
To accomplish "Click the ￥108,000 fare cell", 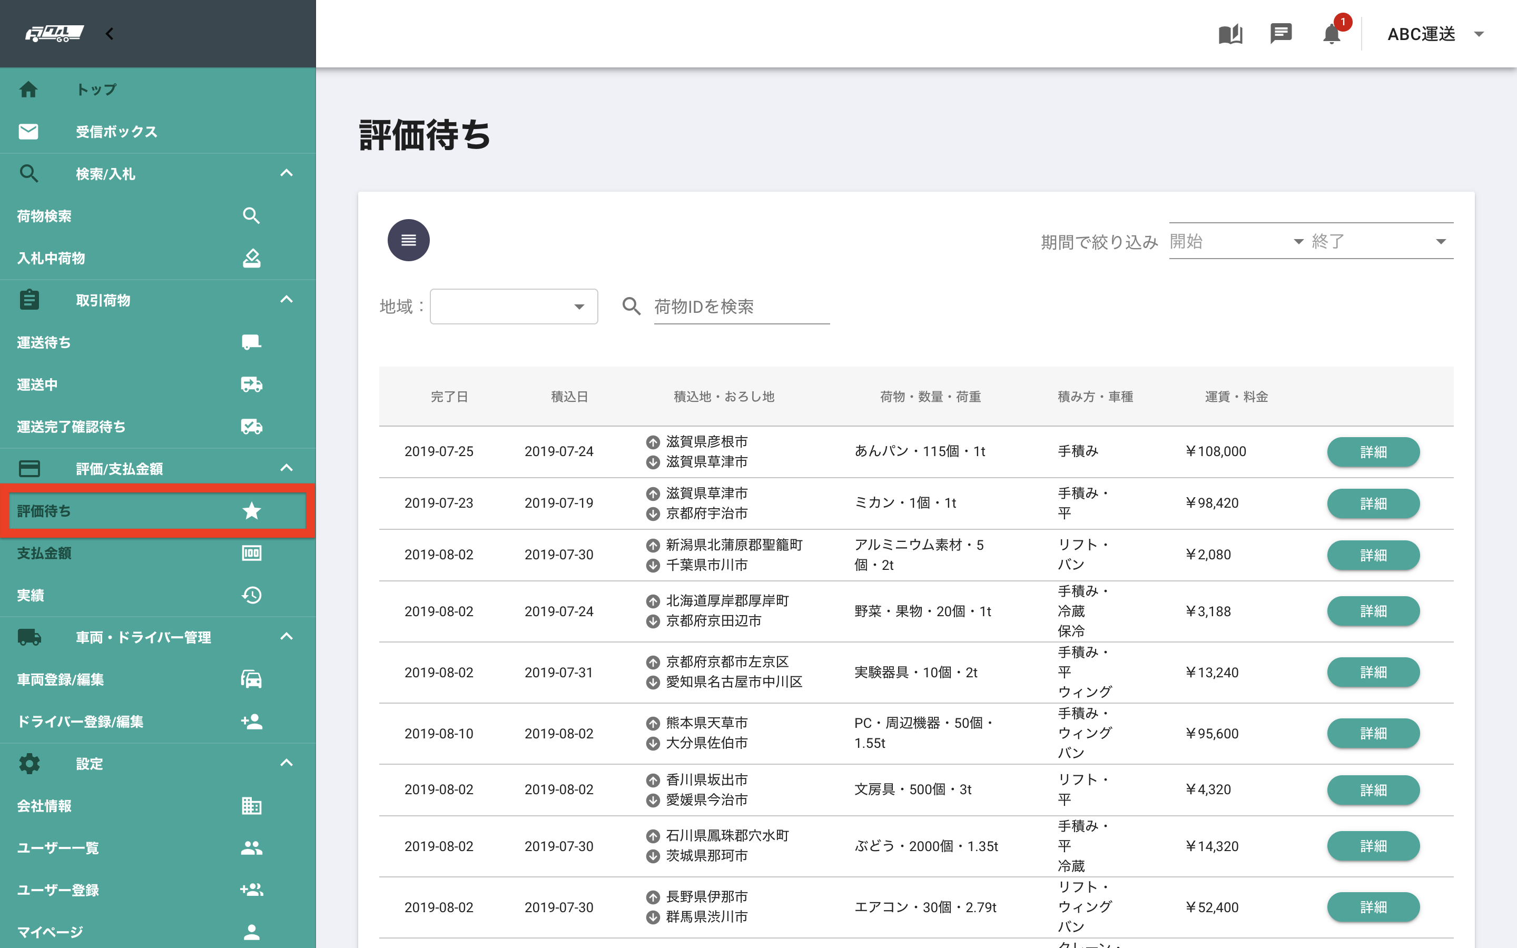I will [1216, 451].
